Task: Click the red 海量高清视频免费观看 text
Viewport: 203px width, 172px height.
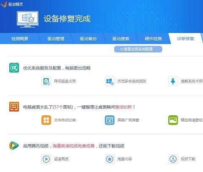Action: [x=74, y=146]
